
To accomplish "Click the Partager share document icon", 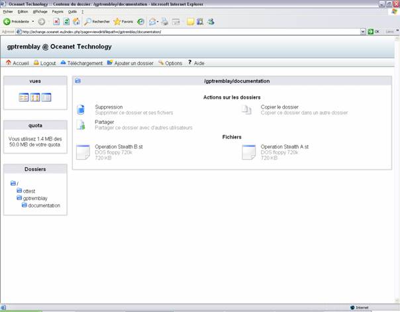I will 81,125.
